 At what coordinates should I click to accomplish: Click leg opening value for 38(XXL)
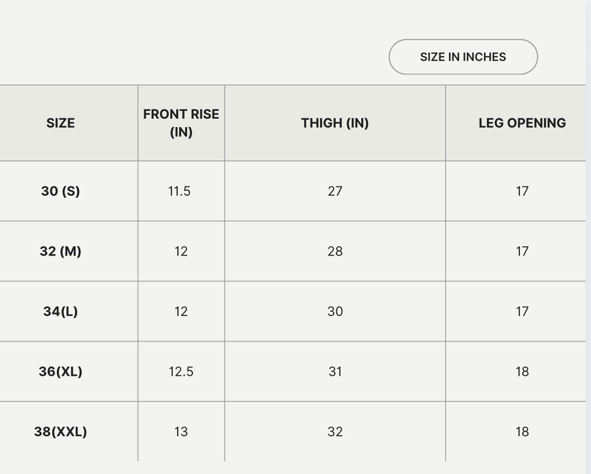[522, 432]
